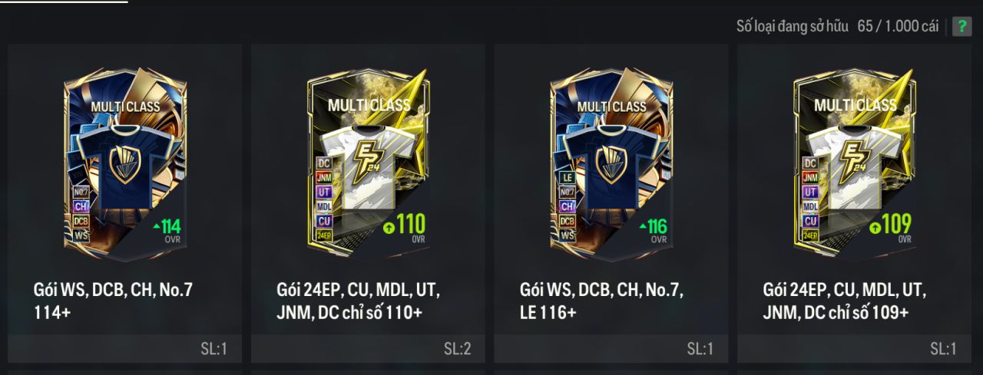Click the SL:2 quantity bar
This screenshot has width=983, height=375.
click(368, 349)
